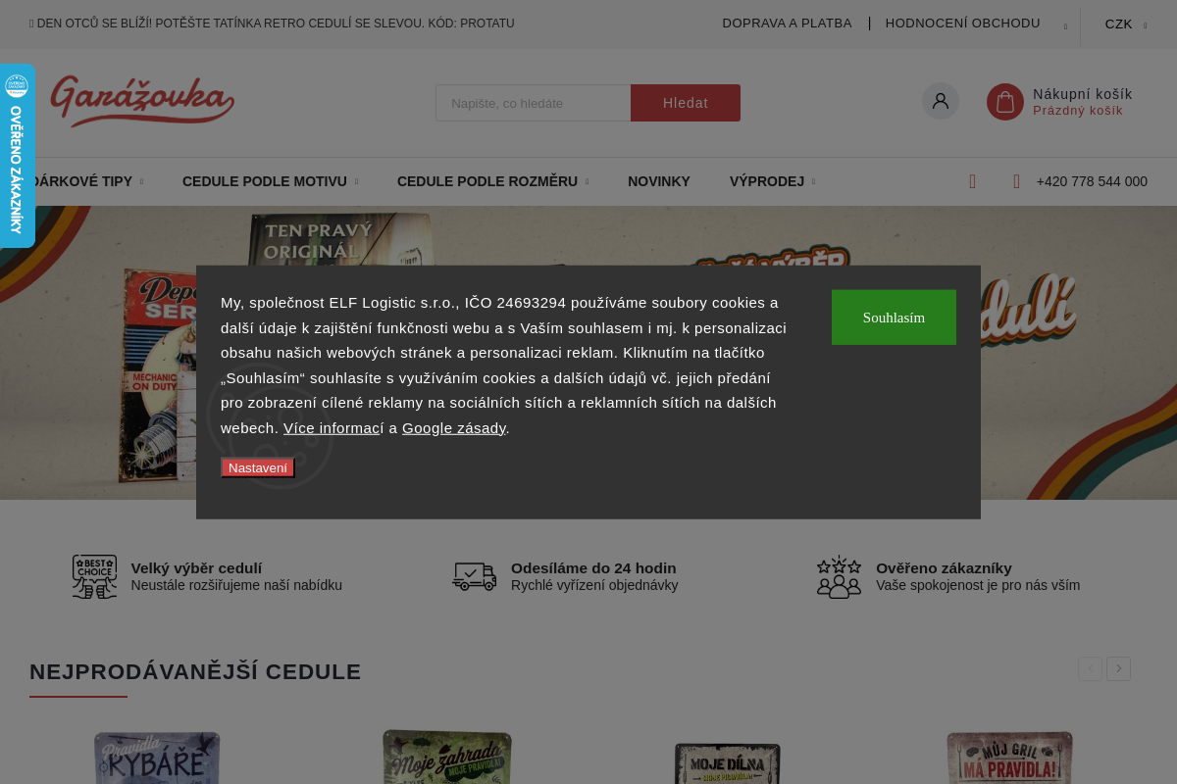Click 'Odesíláme do 24 hodin' text

pos(593,568)
